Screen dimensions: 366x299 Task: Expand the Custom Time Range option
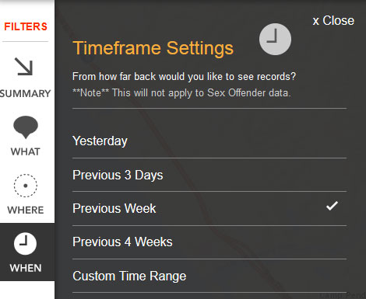coord(209,276)
